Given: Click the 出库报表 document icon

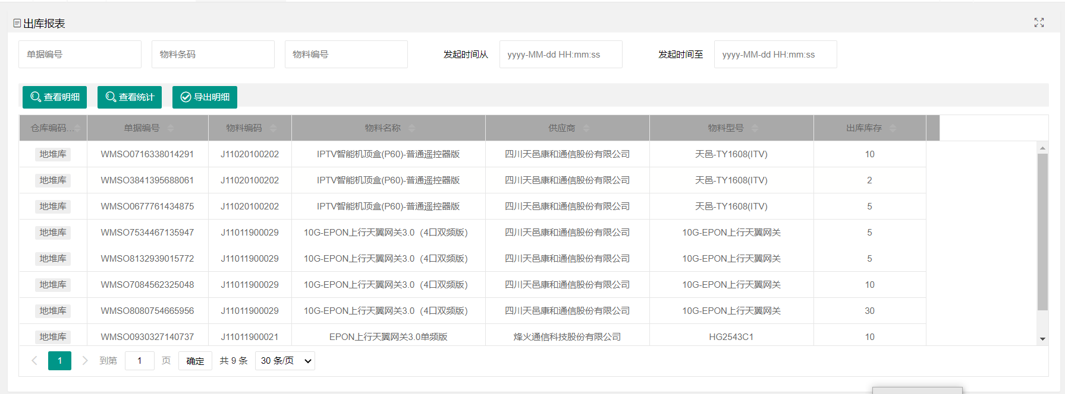Looking at the screenshot, I should click(x=17, y=23).
